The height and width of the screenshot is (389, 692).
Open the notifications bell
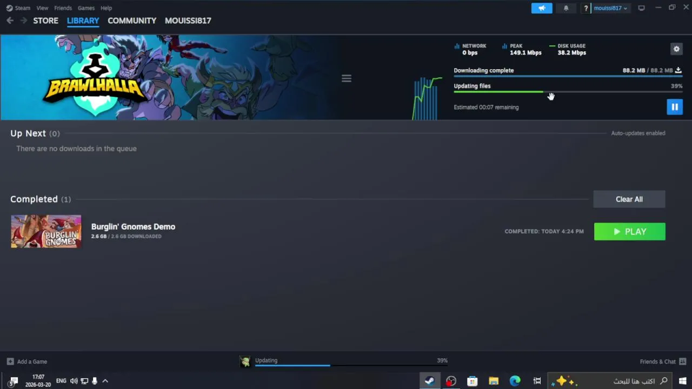566,8
